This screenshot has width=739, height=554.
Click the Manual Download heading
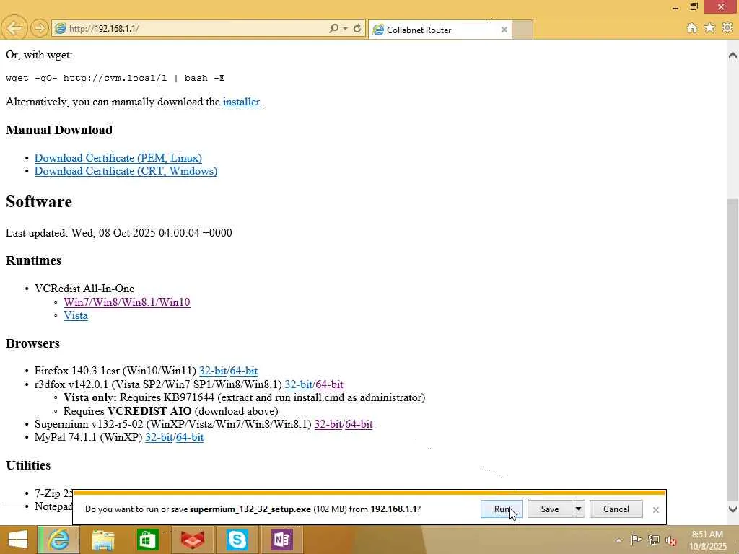[59, 130]
